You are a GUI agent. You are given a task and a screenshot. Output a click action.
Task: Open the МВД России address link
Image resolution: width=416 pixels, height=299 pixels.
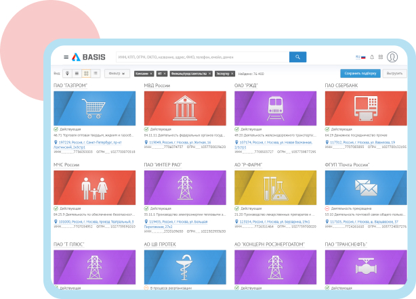click(x=180, y=143)
